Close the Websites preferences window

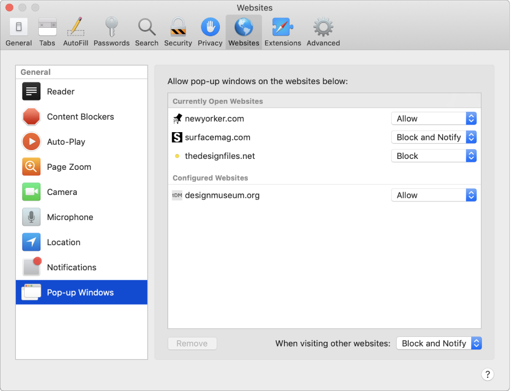click(x=9, y=8)
